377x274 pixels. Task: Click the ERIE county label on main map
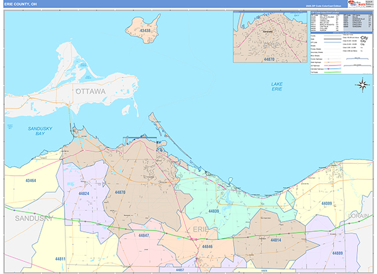pyautogui.click(x=201, y=229)
